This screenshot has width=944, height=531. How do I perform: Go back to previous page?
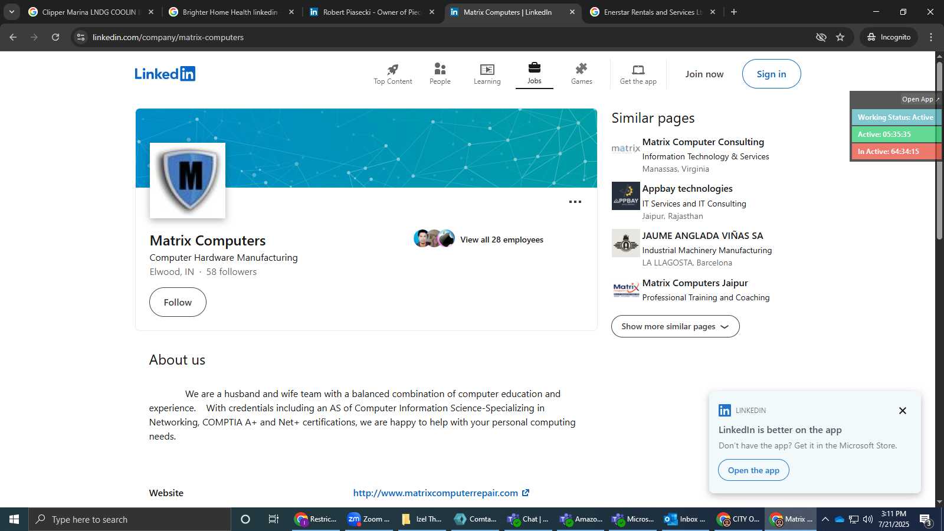13,37
